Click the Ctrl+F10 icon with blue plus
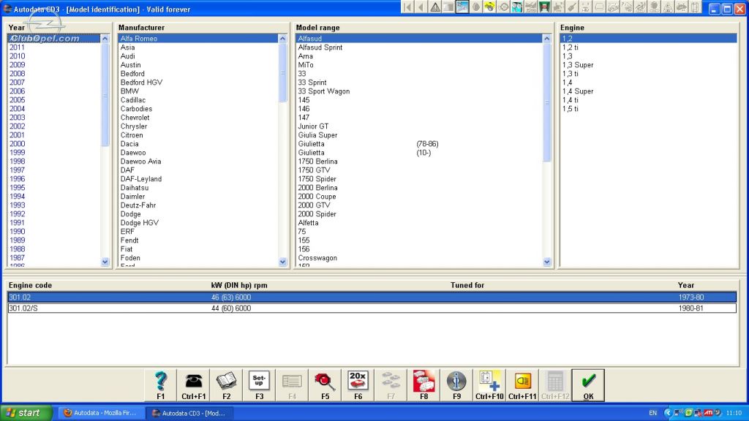This screenshot has width=749, height=421. click(489, 385)
